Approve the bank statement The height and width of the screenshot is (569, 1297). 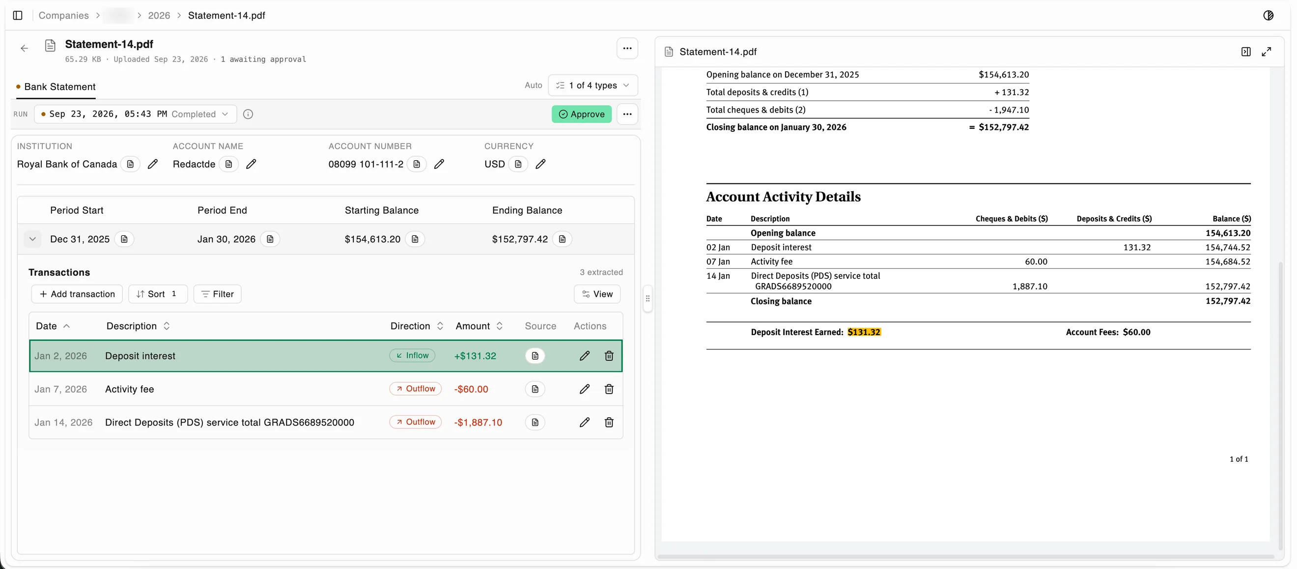(x=581, y=114)
